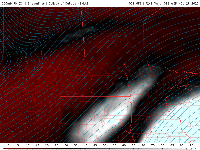The width and height of the screenshot is (200, 150).
Task: Click the 5 value on color scale
Action: (18, 145)
